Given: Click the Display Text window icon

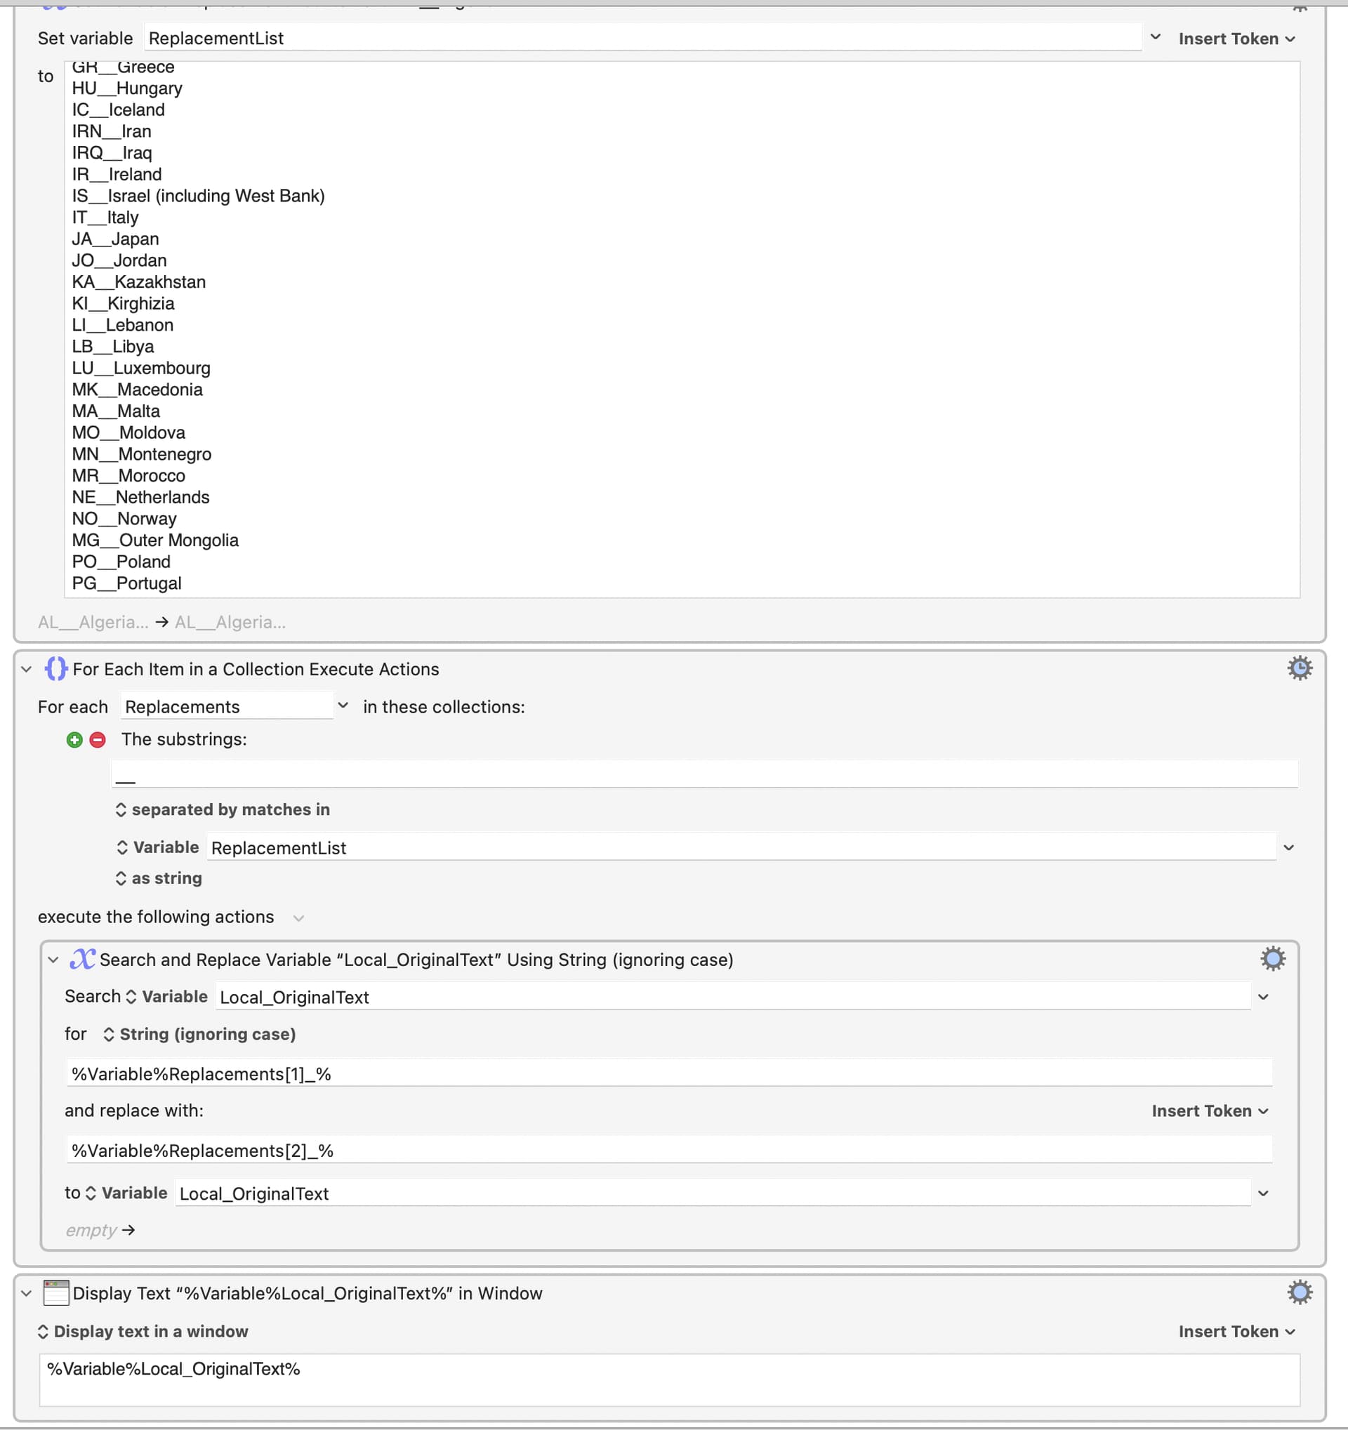Looking at the screenshot, I should [x=56, y=1292].
